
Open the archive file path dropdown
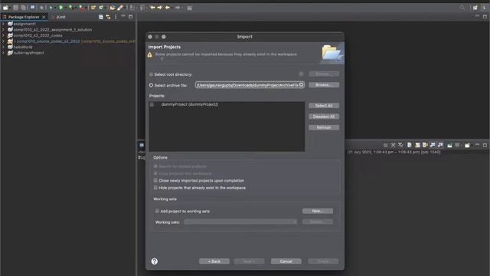click(x=301, y=85)
